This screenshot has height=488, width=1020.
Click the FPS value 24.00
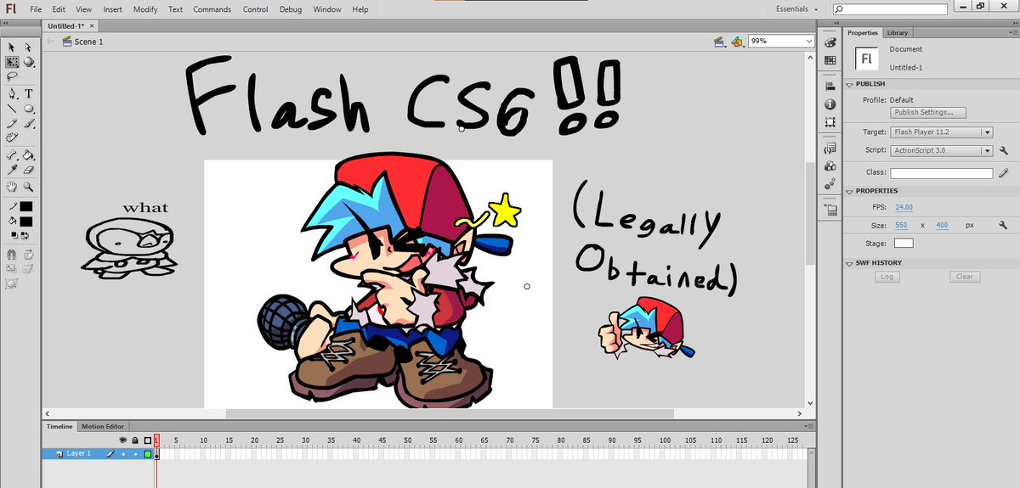point(904,207)
